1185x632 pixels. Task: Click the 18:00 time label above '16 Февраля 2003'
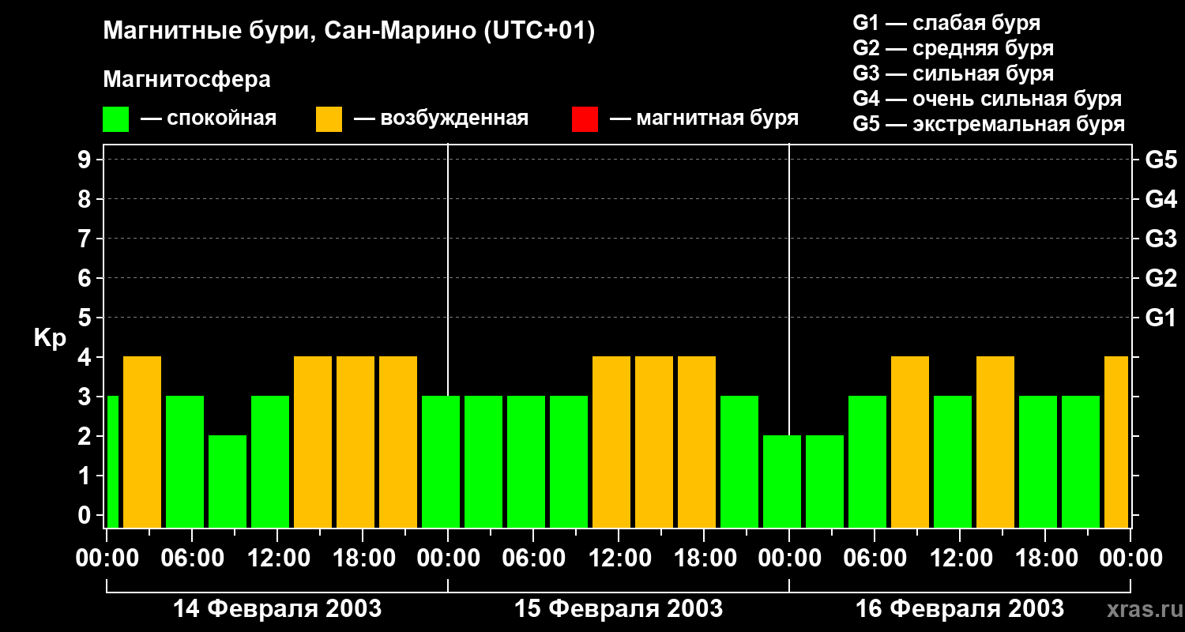click(1045, 559)
